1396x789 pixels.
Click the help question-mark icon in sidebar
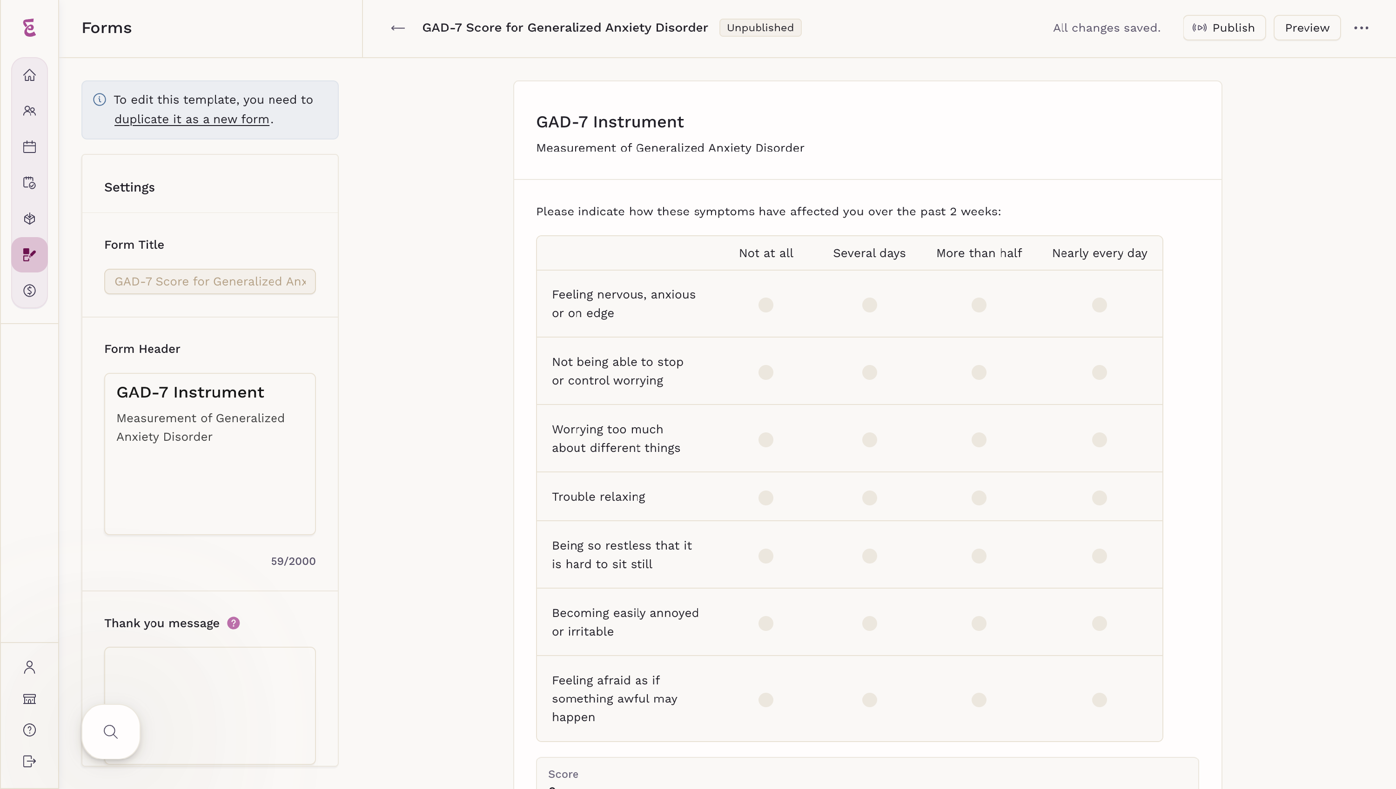(29, 730)
